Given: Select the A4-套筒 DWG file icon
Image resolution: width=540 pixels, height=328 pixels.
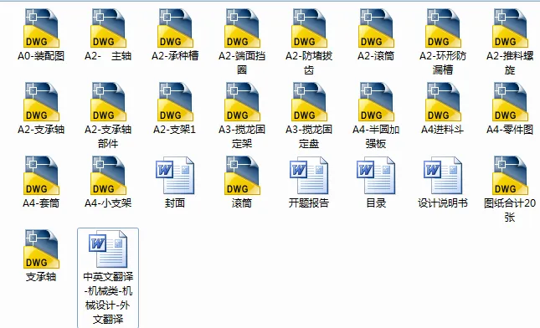Looking at the screenshot, I should 41,176.
